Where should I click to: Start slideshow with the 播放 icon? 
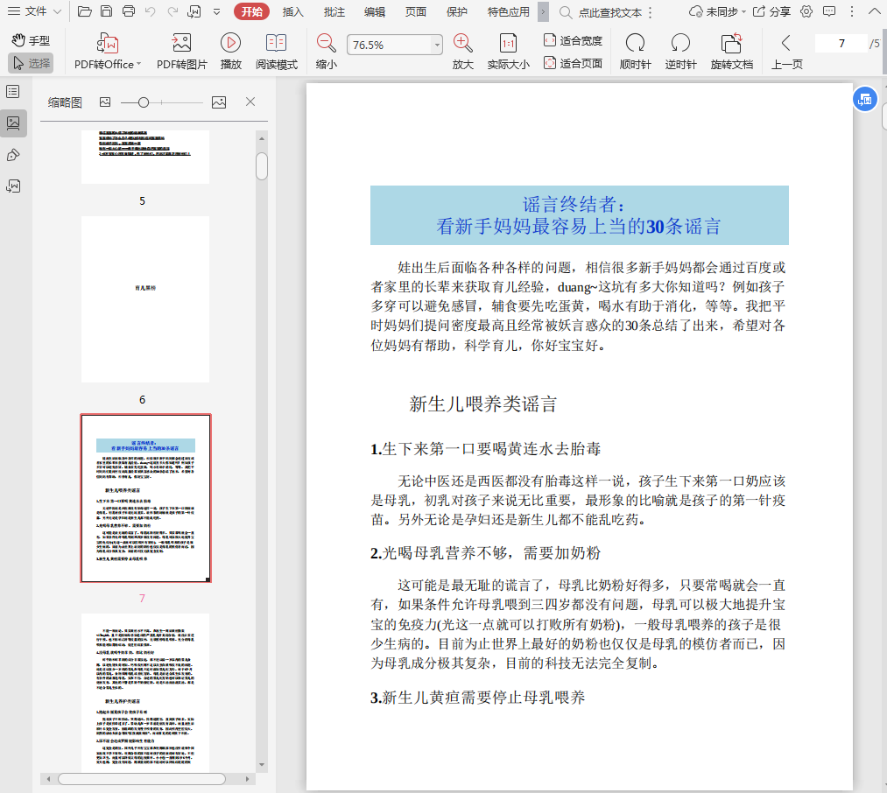tap(231, 44)
